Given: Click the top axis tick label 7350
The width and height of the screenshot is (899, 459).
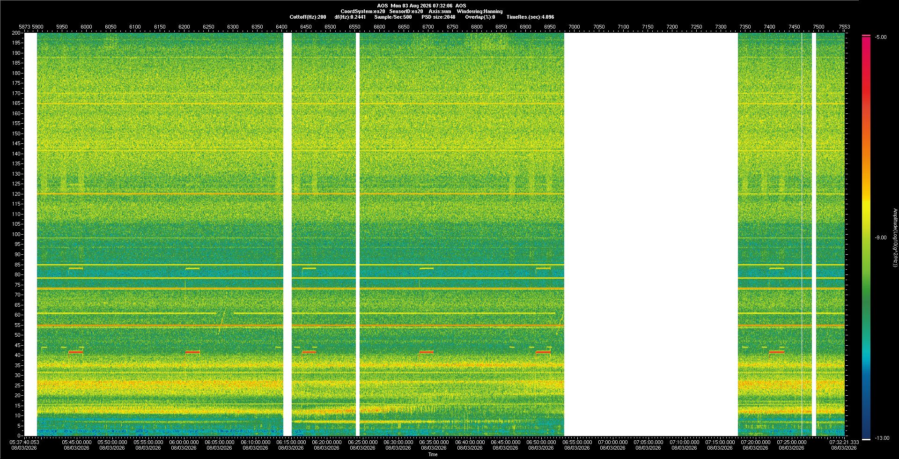Looking at the screenshot, I should tap(745, 27).
